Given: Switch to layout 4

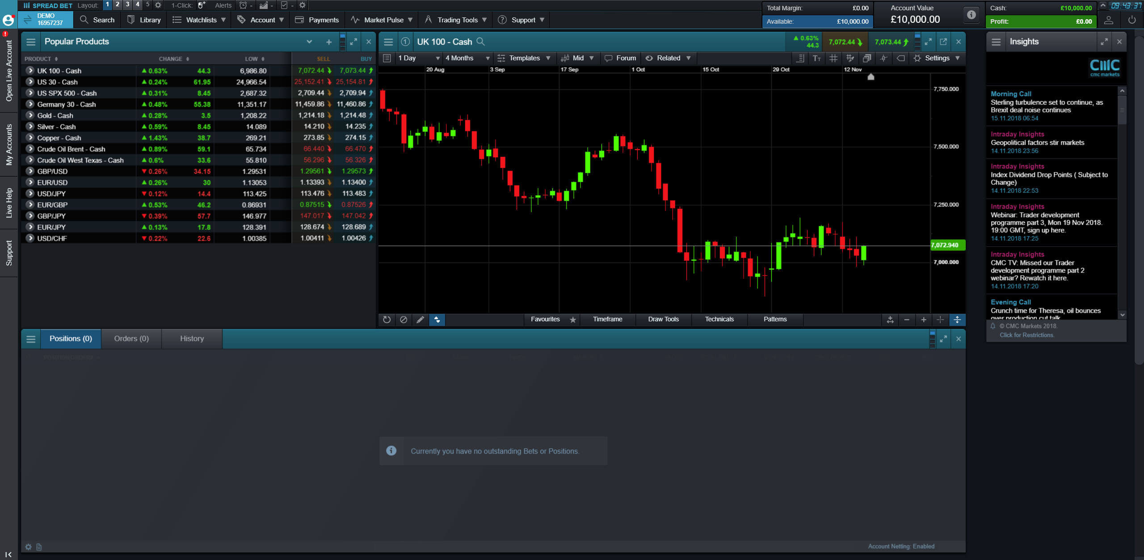Looking at the screenshot, I should (138, 4).
